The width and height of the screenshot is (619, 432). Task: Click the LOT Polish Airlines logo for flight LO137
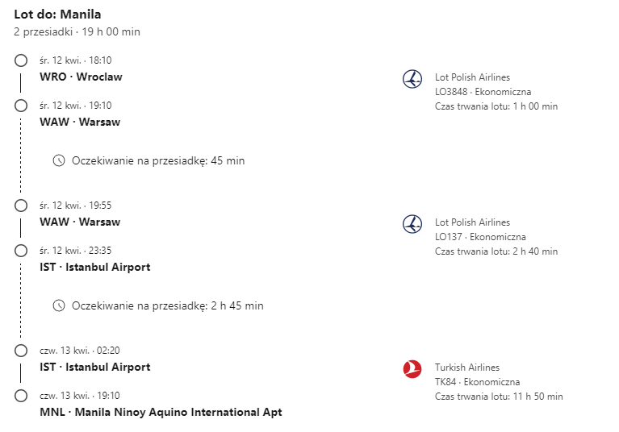[x=412, y=224]
